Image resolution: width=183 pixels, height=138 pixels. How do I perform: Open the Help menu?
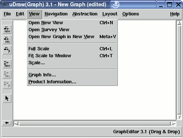pyautogui.click(x=175, y=14)
